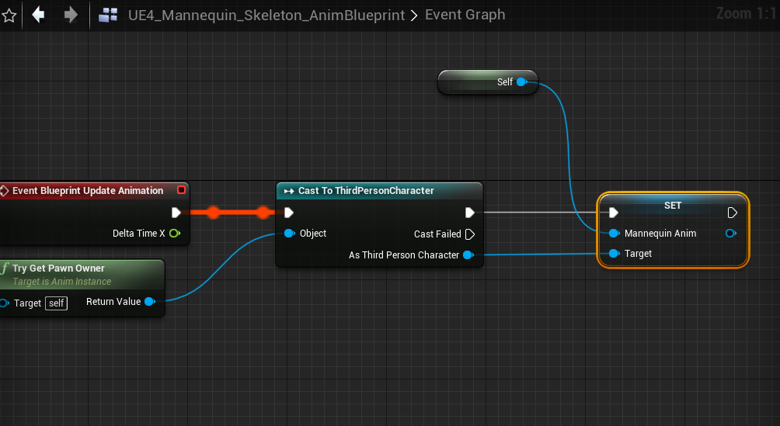The height and width of the screenshot is (426, 780).
Task: Go back with the left arrow
Action: [x=38, y=15]
